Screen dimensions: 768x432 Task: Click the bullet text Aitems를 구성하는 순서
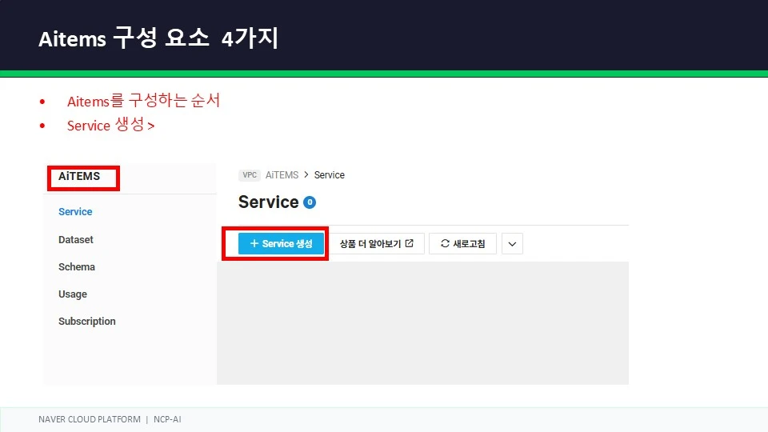pyautogui.click(x=143, y=101)
